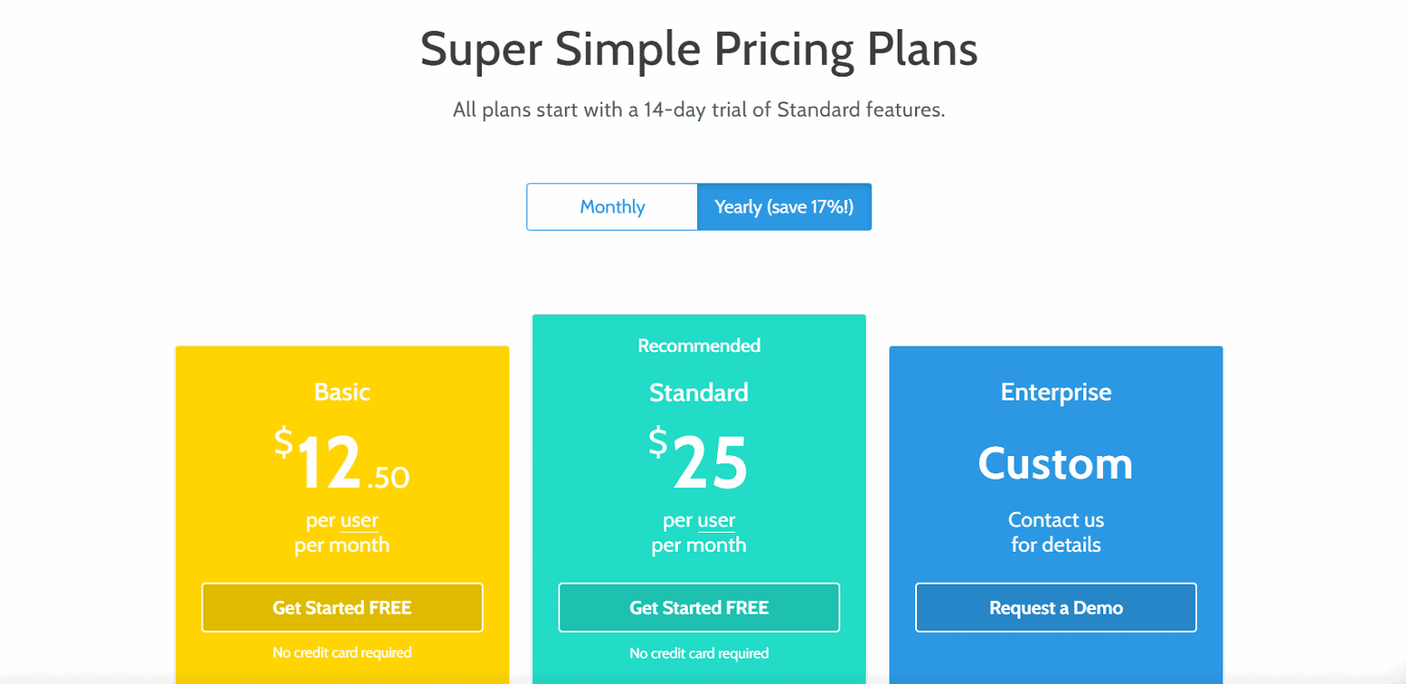The width and height of the screenshot is (1406, 684).
Task: Click No credit card required under Standard
Action: pos(699,653)
